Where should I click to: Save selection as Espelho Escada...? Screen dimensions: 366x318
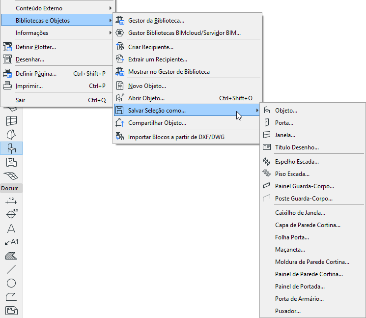pos(312,162)
